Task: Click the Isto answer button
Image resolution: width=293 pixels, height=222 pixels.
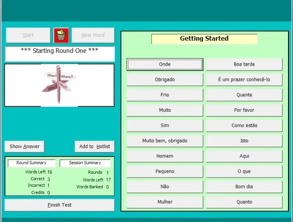Action: 244,141
